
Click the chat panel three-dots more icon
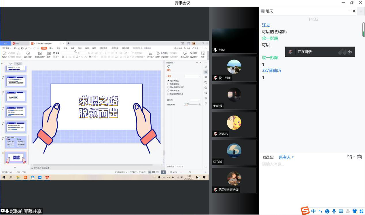[350, 11]
